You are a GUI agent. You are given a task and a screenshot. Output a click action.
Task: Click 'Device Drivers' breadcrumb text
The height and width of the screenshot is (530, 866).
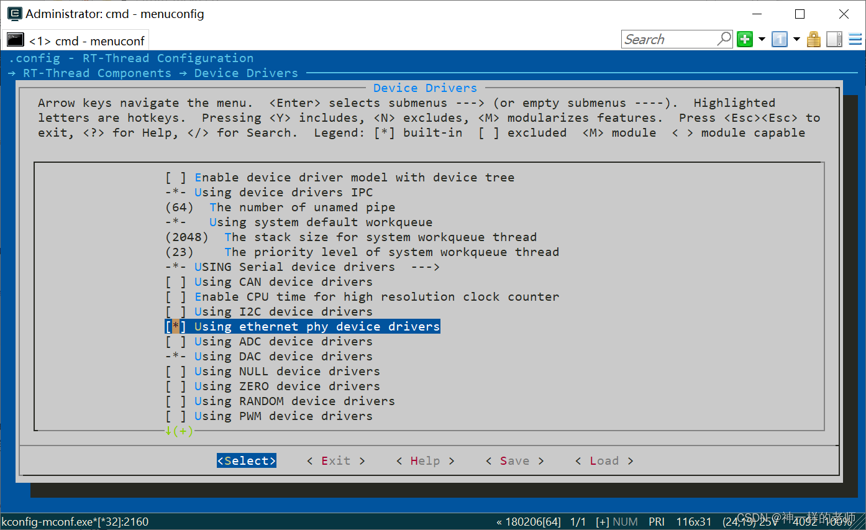[246, 73]
